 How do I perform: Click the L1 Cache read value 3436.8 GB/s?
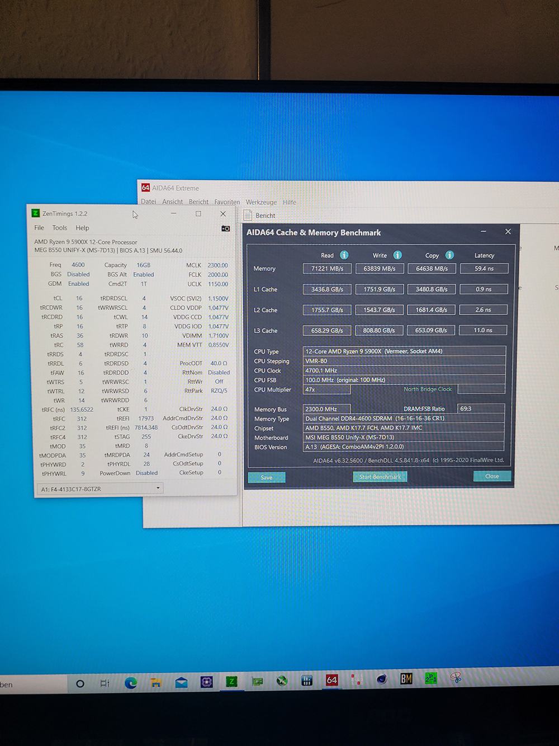pyautogui.click(x=328, y=289)
